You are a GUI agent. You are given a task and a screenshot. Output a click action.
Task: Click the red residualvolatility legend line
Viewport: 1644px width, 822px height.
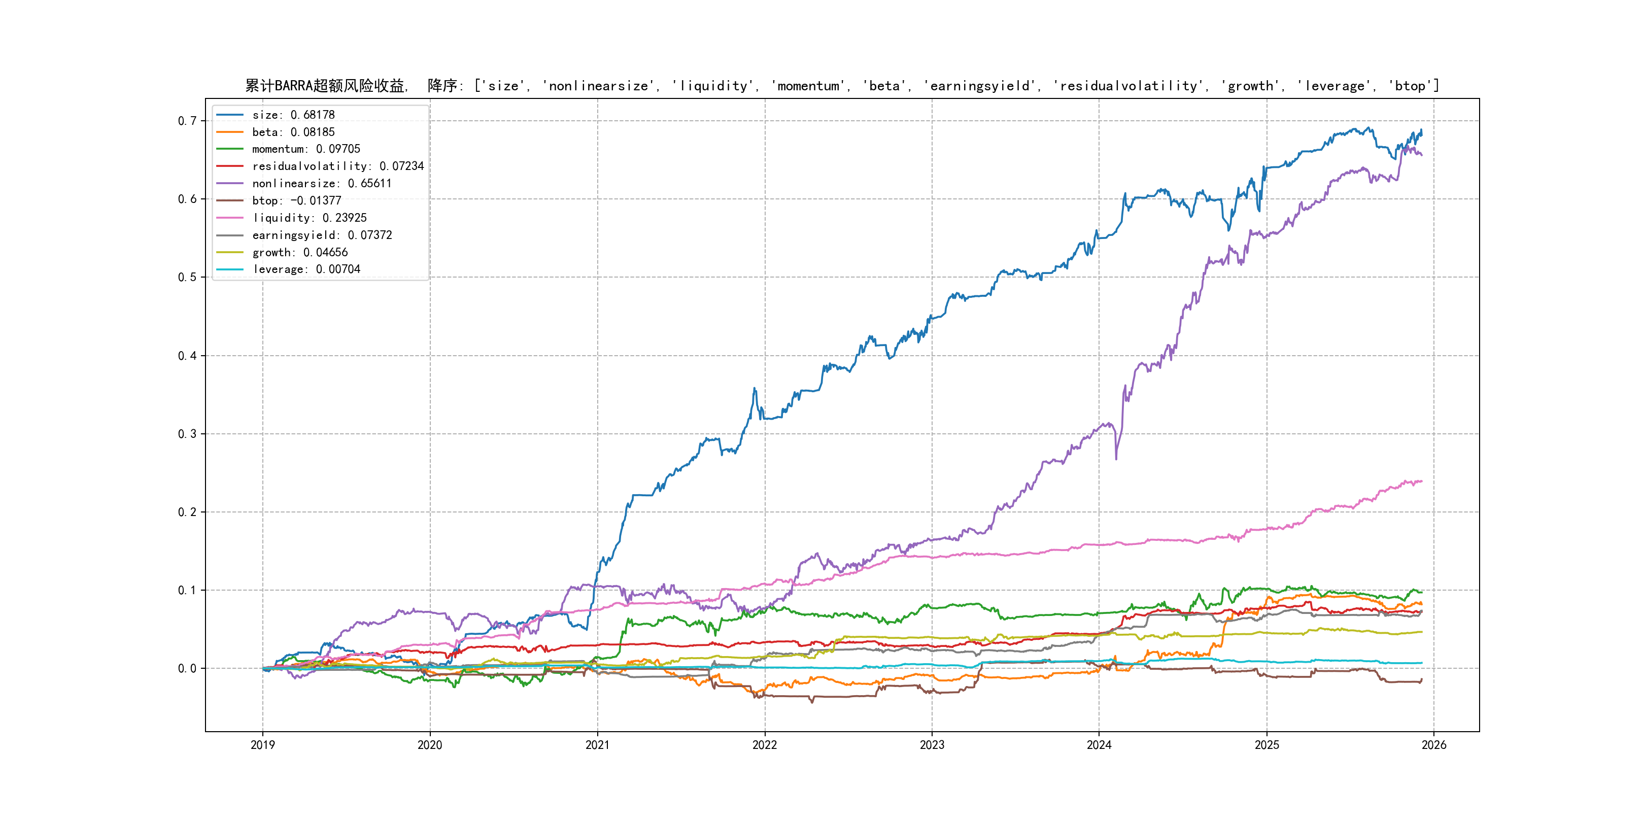point(230,166)
